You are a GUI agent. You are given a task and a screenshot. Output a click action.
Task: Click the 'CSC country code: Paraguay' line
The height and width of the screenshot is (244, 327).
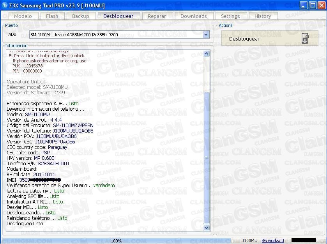37,147
